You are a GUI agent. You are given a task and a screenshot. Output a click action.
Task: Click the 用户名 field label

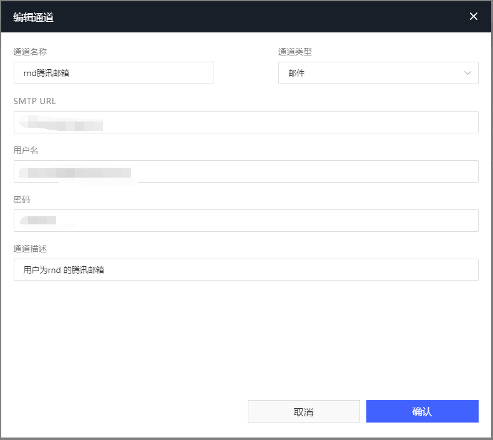click(26, 150)
